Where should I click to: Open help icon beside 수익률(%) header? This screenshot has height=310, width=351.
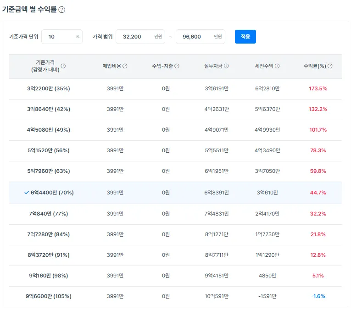(330, 66)
